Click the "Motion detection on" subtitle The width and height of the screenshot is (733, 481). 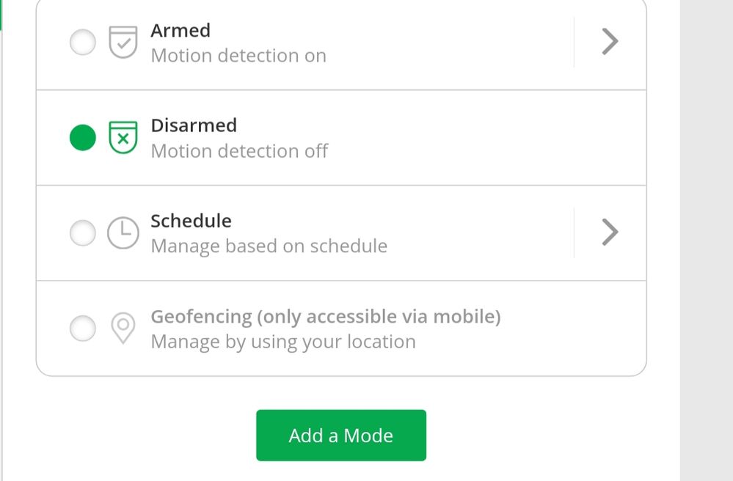(x=238, y=56)
